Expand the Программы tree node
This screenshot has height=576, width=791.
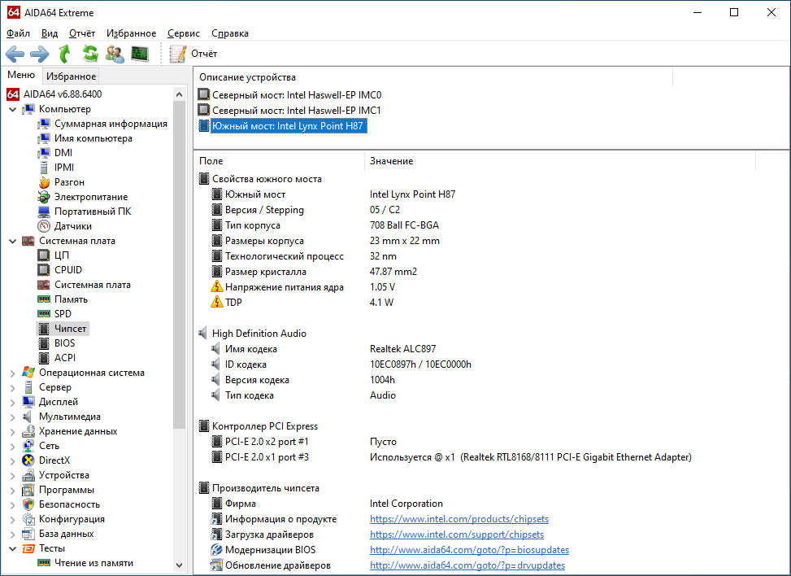(x=13, y=490)
